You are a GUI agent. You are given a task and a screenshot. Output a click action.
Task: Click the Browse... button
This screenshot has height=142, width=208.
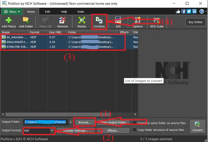(85, 122)
